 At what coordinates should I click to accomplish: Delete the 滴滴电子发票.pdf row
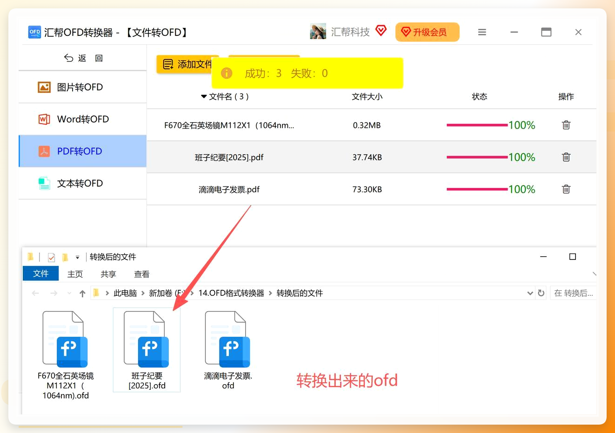click(x=566, y=189)
